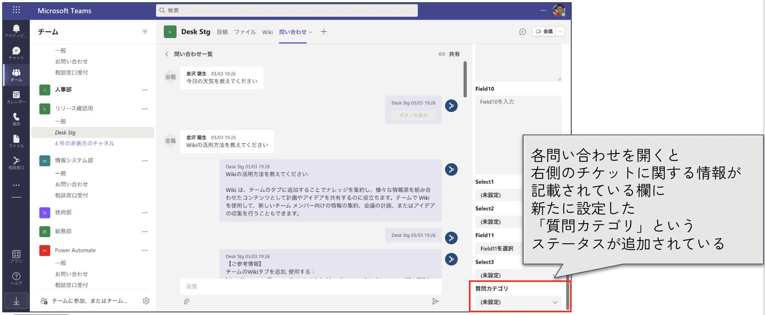Select the Teams icon in the sidebar
765x315 pixels.
tap(16, 75)
